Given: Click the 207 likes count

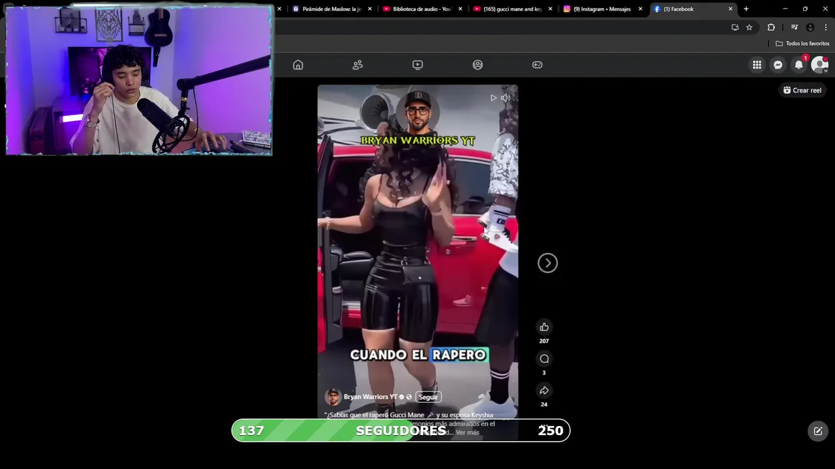Looking at the screenshot, I should click(x=544, y=341).
